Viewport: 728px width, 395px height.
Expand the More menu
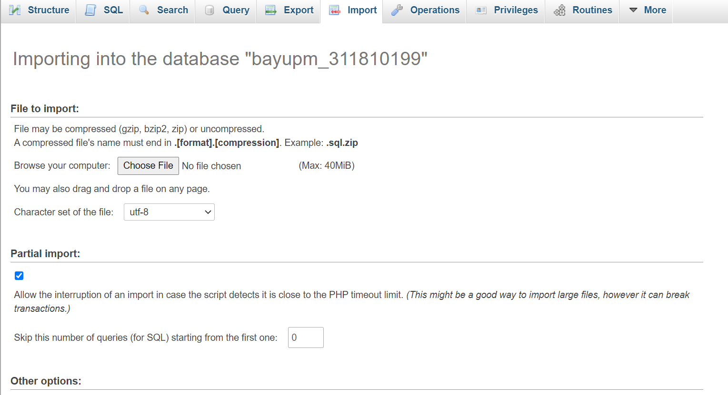(x=646, y=10)
